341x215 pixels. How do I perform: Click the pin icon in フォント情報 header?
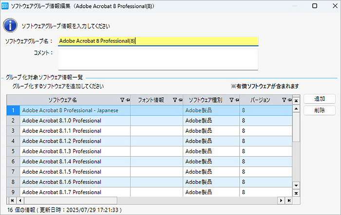click(180, 100)
